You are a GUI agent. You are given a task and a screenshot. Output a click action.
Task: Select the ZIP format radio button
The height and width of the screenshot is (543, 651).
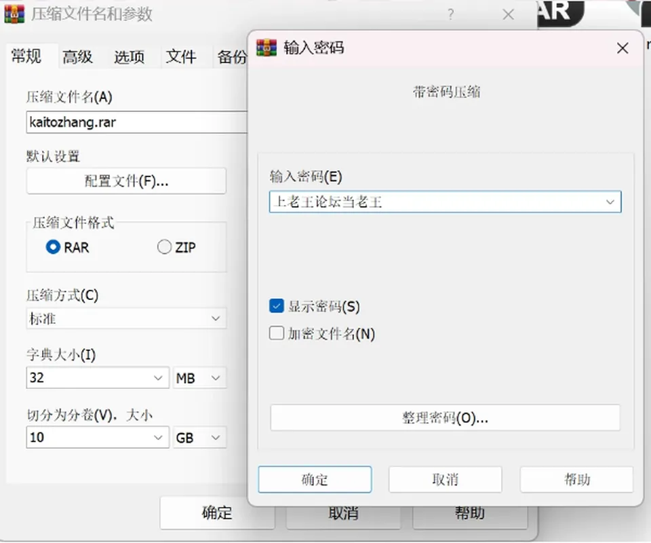pyautogui.click(x=164, y=247)
